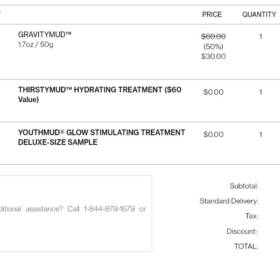Image resolution: width=280 pixels, height=280 pixels.
Task: Click the QUANTITY column header
Action: coord(259,14)
